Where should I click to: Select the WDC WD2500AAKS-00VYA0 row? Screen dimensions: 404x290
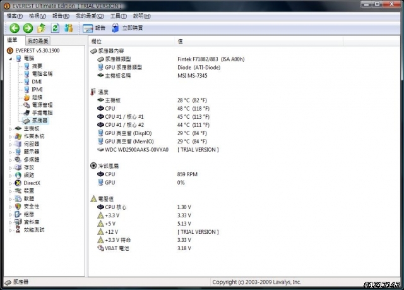pyautogui.click(x=158, y=150)
